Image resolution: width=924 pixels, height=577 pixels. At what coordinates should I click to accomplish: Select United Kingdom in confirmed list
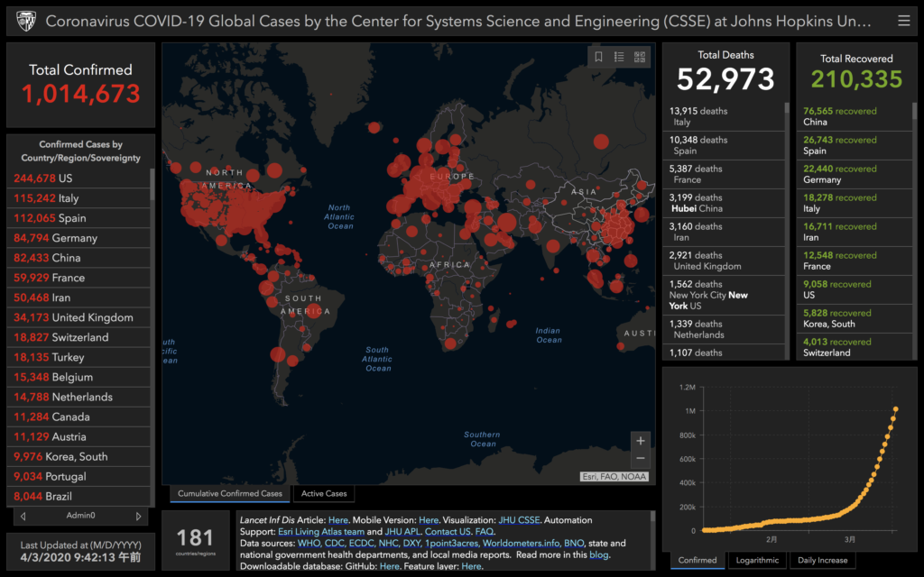tap(79, 317)
